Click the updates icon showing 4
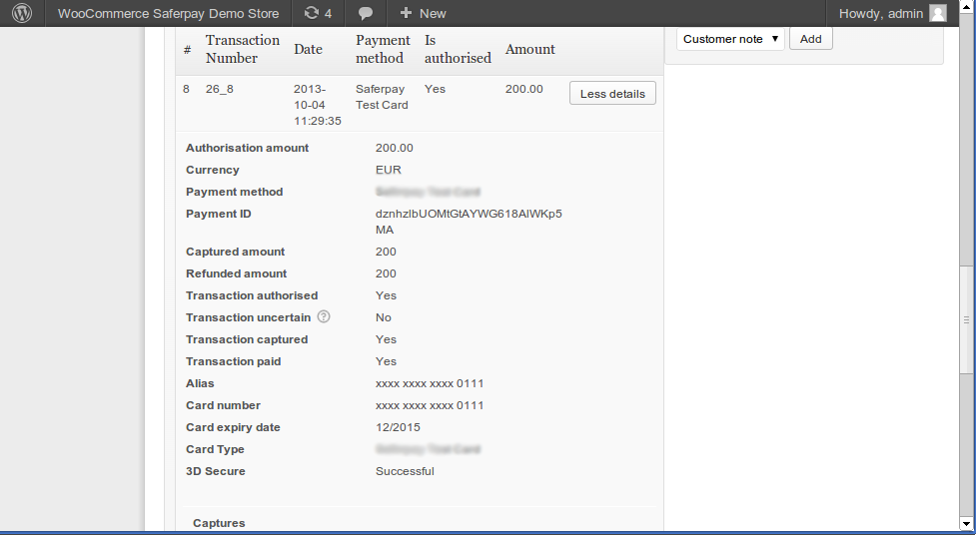Screen dimensions: 976x535 317,13
